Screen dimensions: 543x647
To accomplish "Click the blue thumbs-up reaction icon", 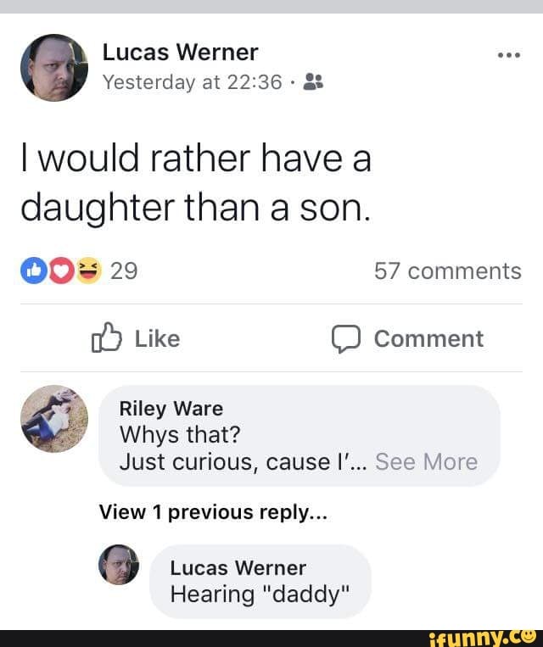I will click(x=32, y=271).
